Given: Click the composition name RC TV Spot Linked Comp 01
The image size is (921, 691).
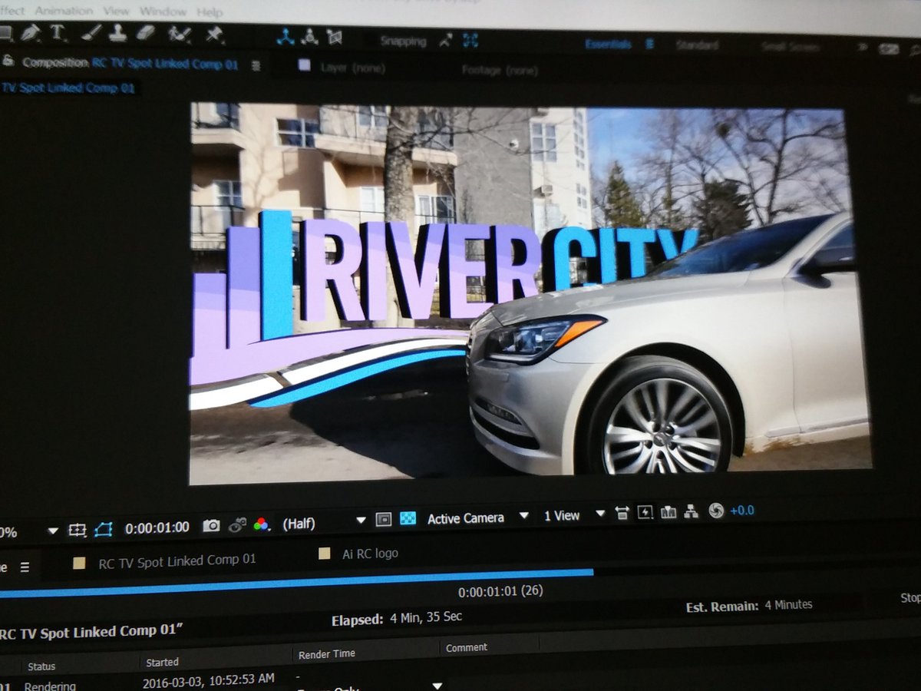Looking at the screenshot, I should 165,64.
